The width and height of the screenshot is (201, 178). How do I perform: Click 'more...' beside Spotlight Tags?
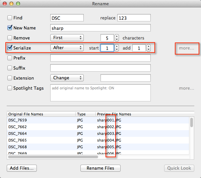[x=186, y=88]
